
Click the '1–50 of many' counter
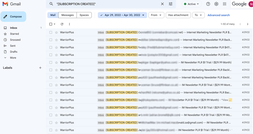(227, 24)
